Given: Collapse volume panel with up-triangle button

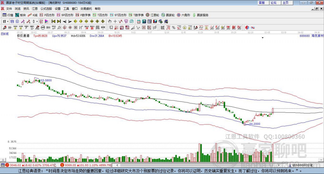Looking at the screenshot, I should (x=3, y=160).
